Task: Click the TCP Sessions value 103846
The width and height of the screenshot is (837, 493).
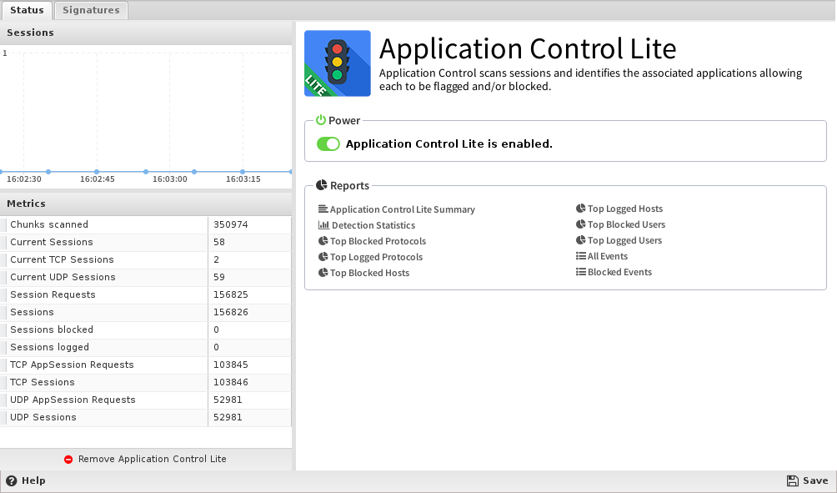Action: (x=231, y=382)
